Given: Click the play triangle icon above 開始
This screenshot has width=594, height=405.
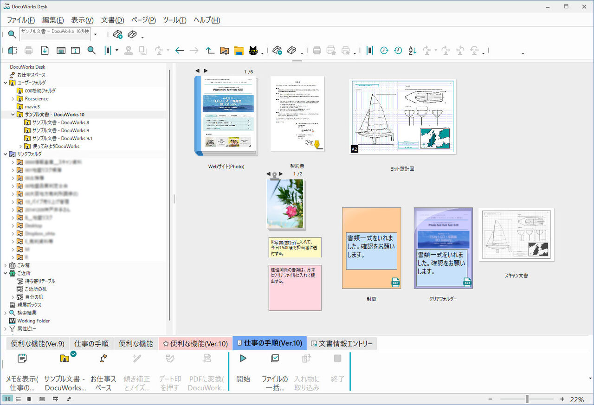Looking at the screenshot, I should click(243, 358).
